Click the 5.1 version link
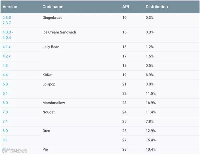Image resolution: width=200 pixels, height=155 pixels. pos(5,94)
